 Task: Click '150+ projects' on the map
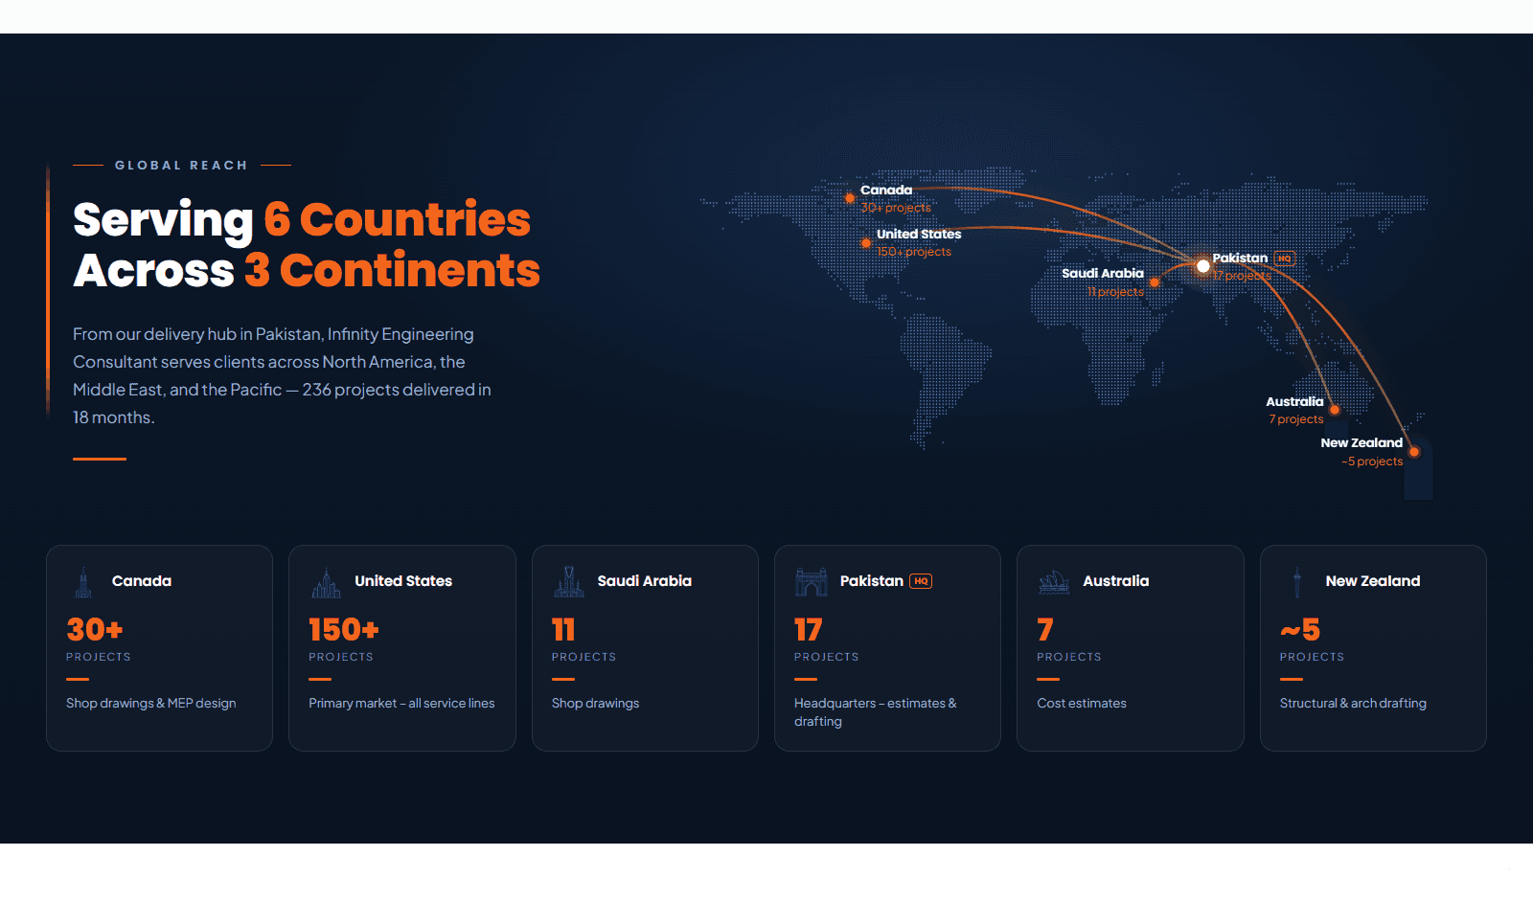tap(914, 252)
